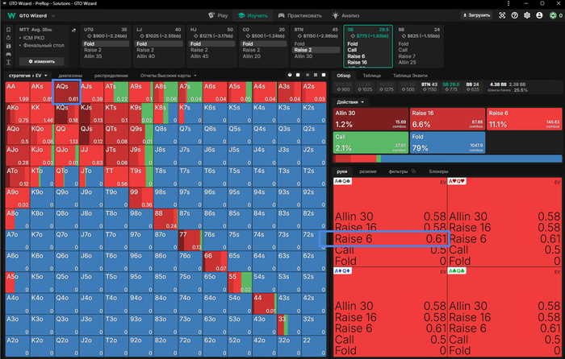Switch to the Анализ tab

(345, 15)
